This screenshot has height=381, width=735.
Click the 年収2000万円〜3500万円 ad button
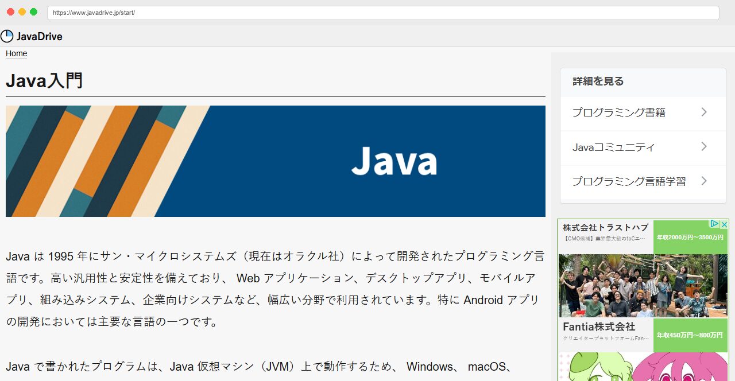tap(690, 237)
